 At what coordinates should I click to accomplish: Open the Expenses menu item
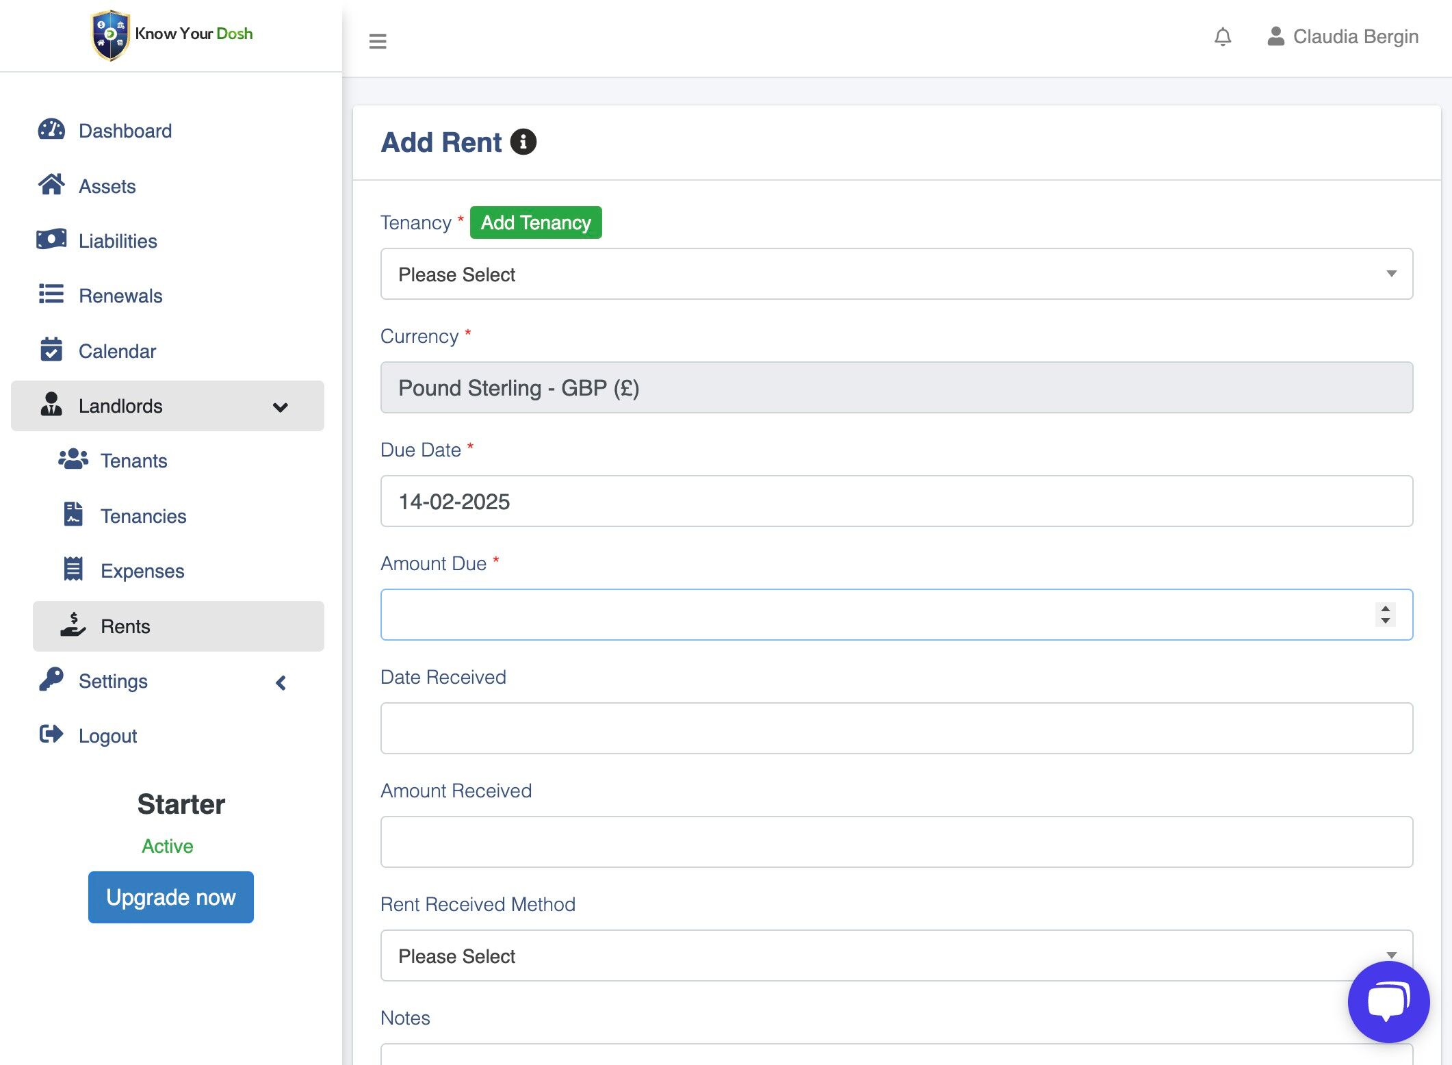pyautogui.click(x=142, y=571)
